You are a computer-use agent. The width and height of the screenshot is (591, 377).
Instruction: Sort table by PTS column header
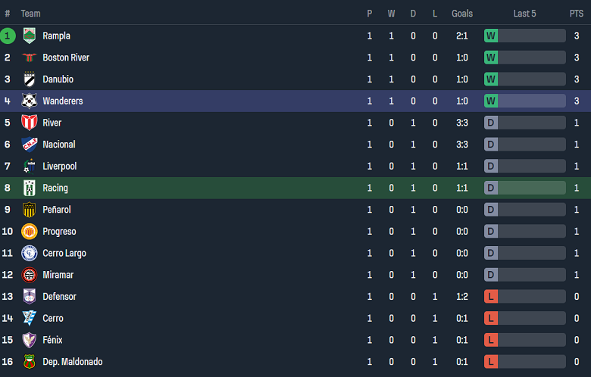(x=577, y=14)
